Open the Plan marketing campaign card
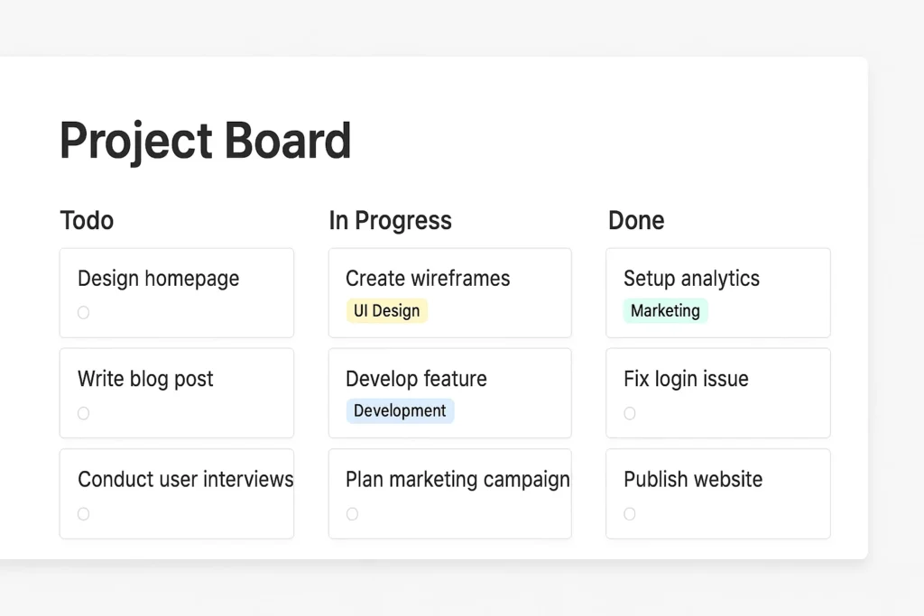The height and width of the screenshot is (616, 924). pos(457,479)
